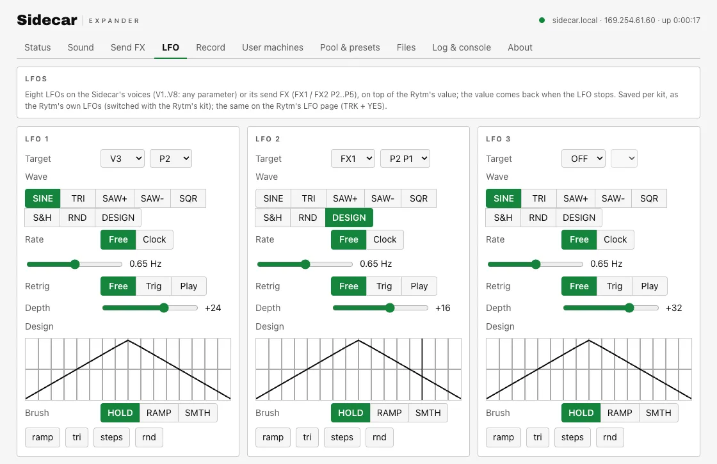
Task: Select RAMP brush for LFO 1
Action: point(159,413)
